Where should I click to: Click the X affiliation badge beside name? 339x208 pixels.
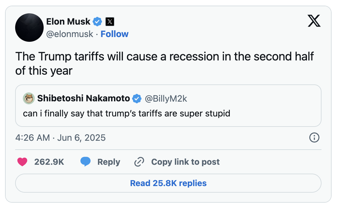pyautogui.click(x=110, y=22)
